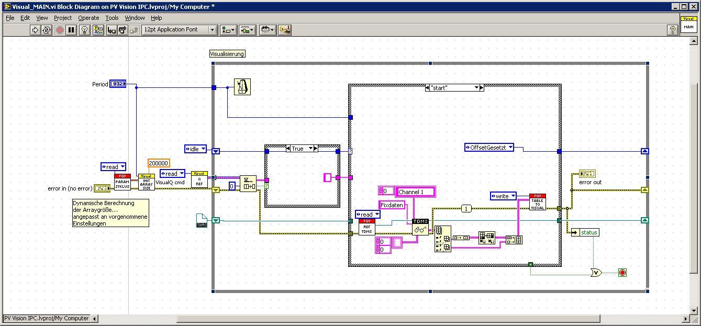Click the Dynamische Berechnung comment note
This screenshot has height=326, width=701.
coord(110,213)
